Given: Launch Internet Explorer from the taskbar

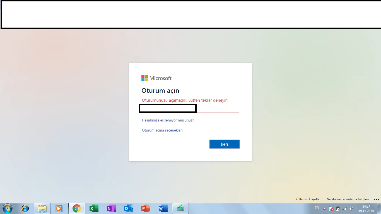Looking at the screenshot, I should click(x=25, y=208).
